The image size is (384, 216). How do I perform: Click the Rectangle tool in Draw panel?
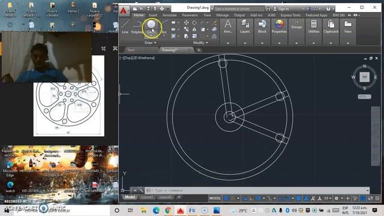(x=173, y=23)
